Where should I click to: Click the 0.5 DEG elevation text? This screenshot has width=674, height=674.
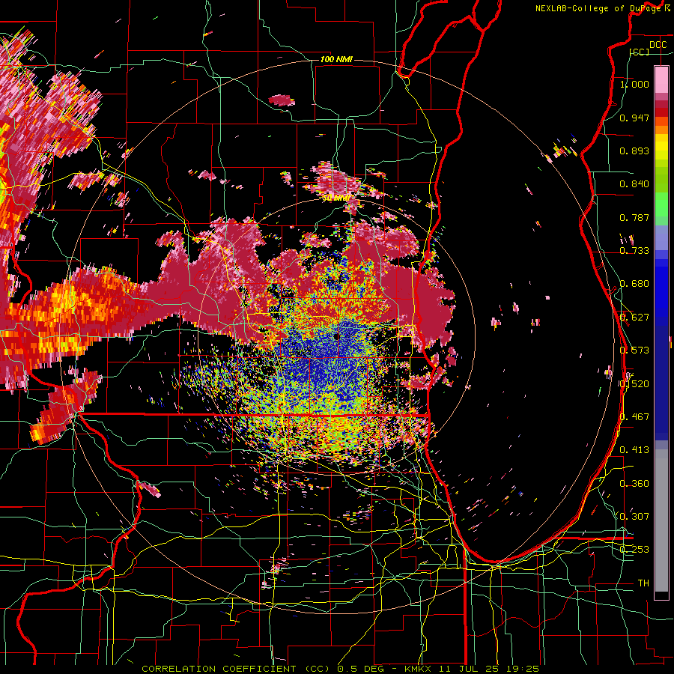pos(359,669)
